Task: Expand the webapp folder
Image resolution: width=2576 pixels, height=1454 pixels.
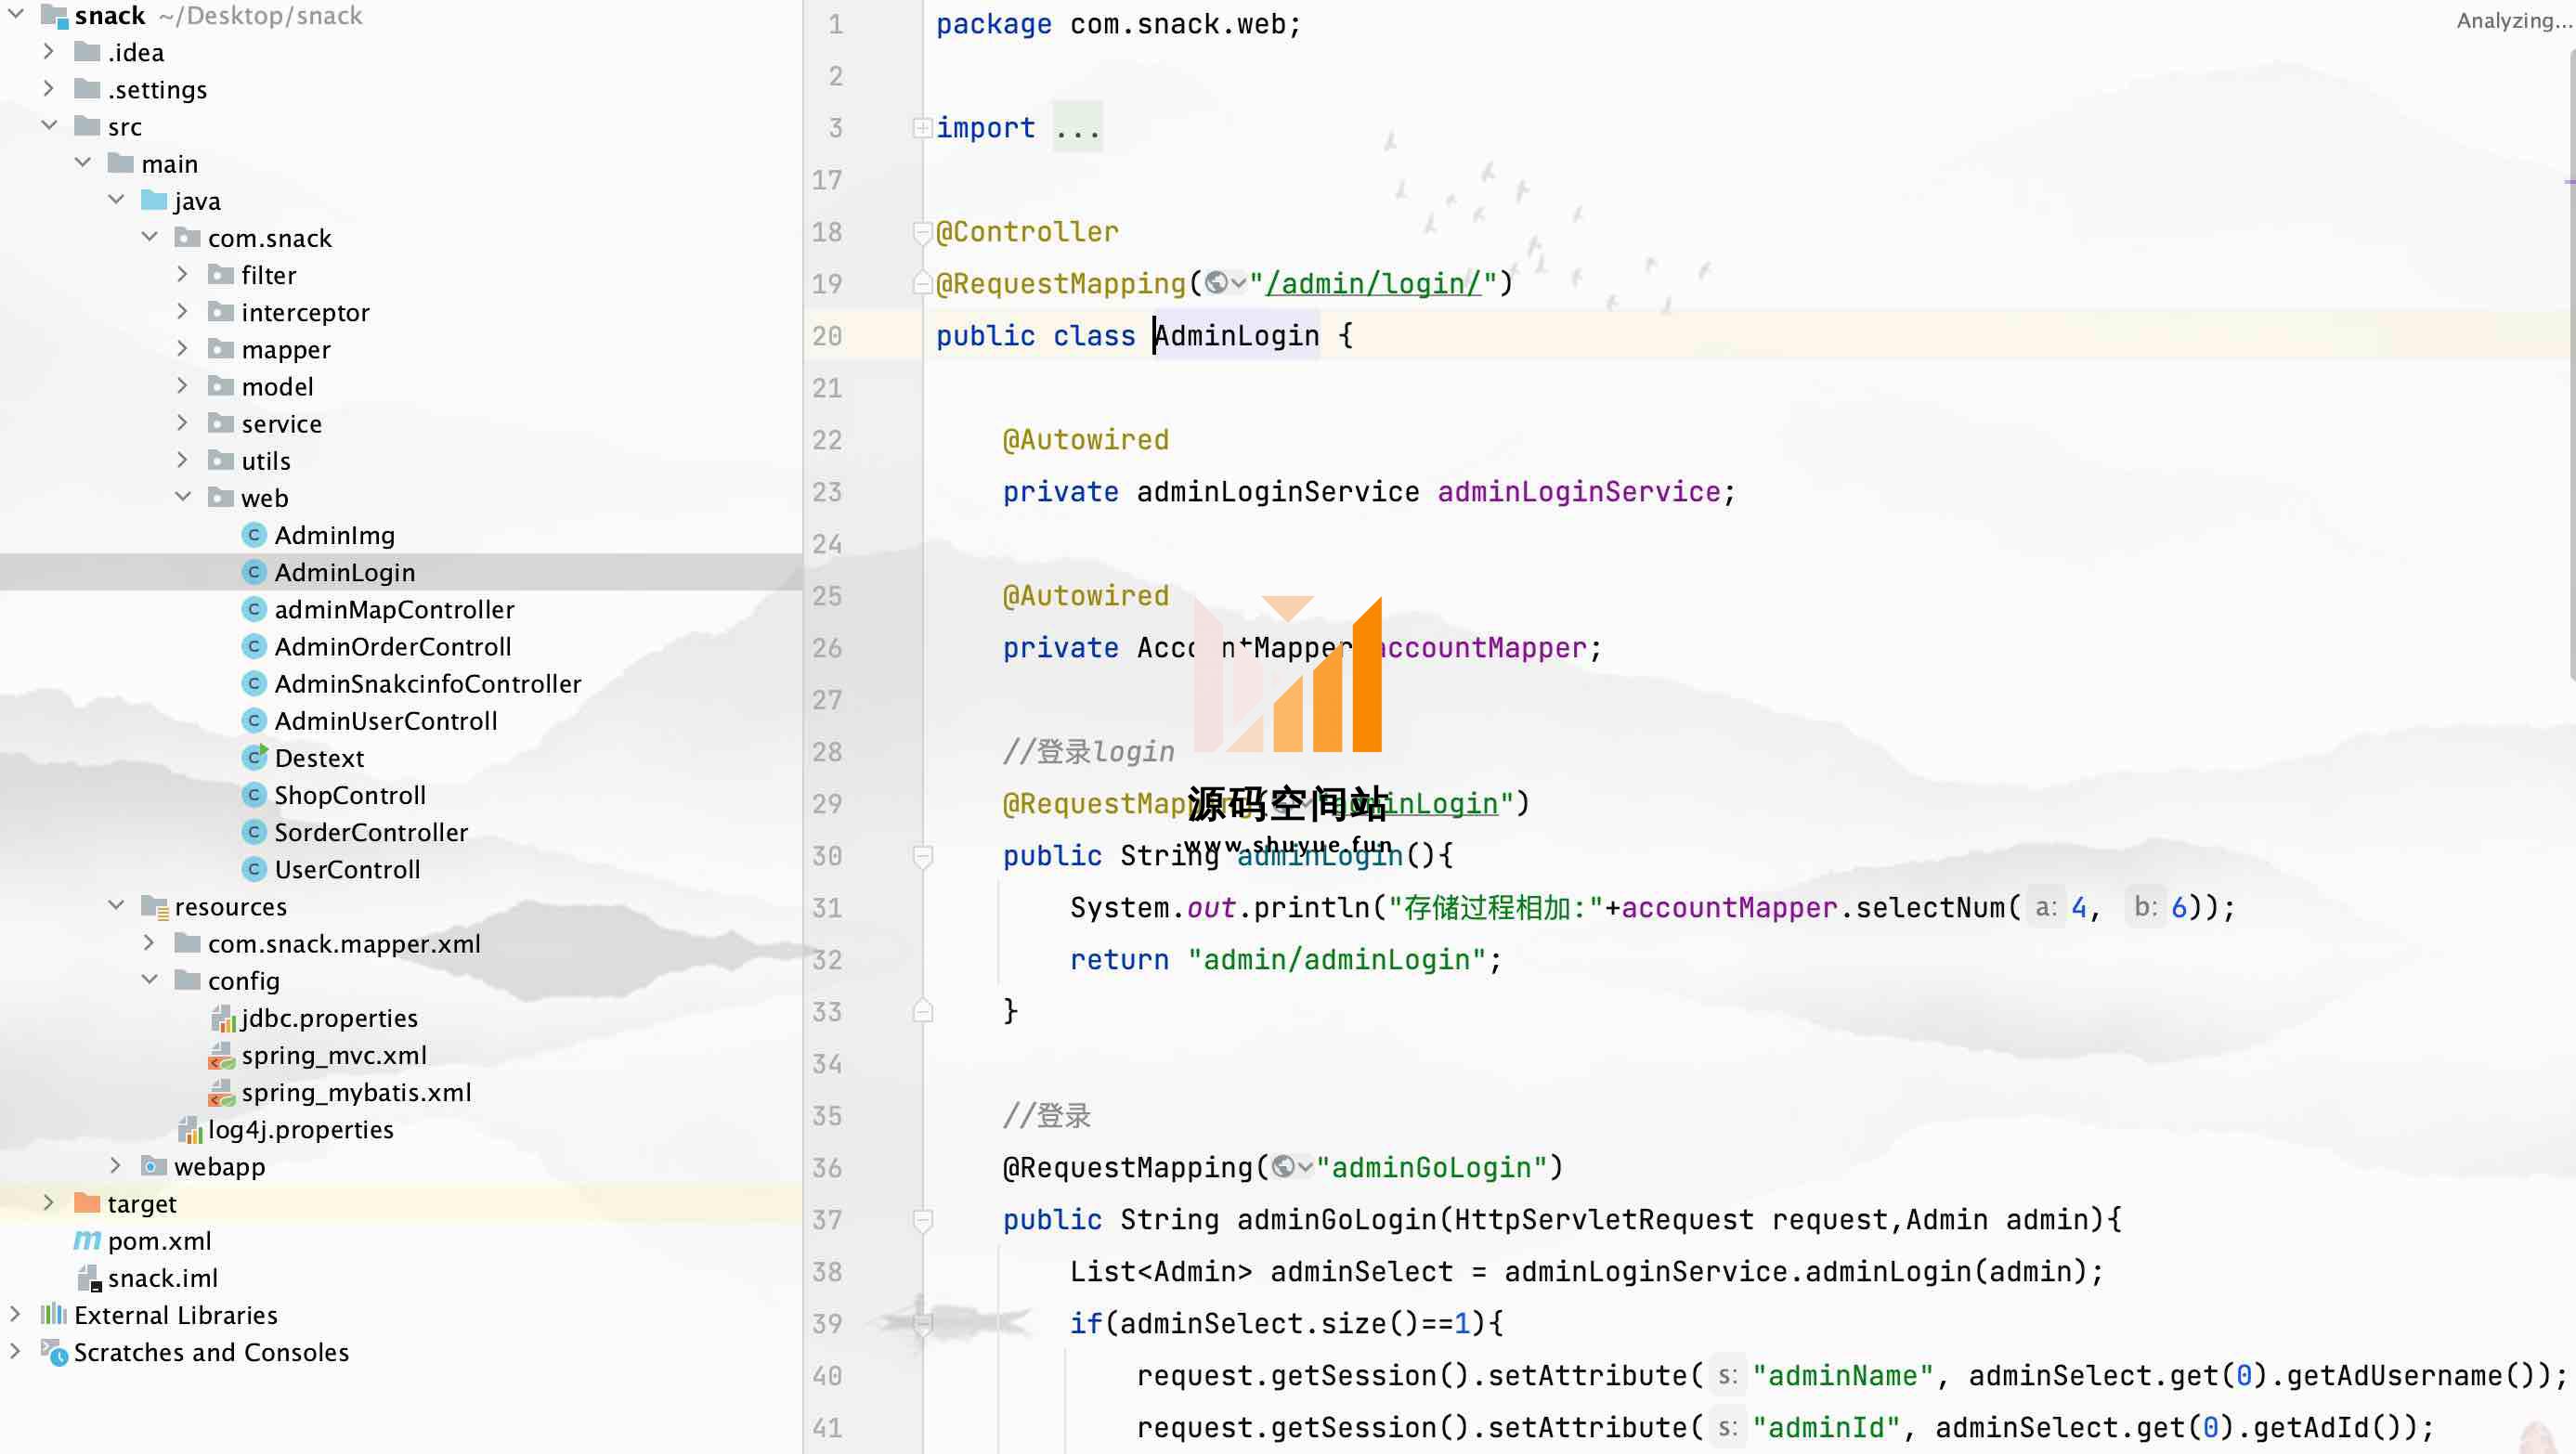Action: 115,1166
